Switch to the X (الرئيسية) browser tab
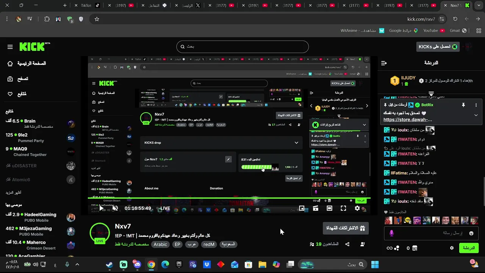The height and width of the screenshot is (273, 485). click(188, 5)
